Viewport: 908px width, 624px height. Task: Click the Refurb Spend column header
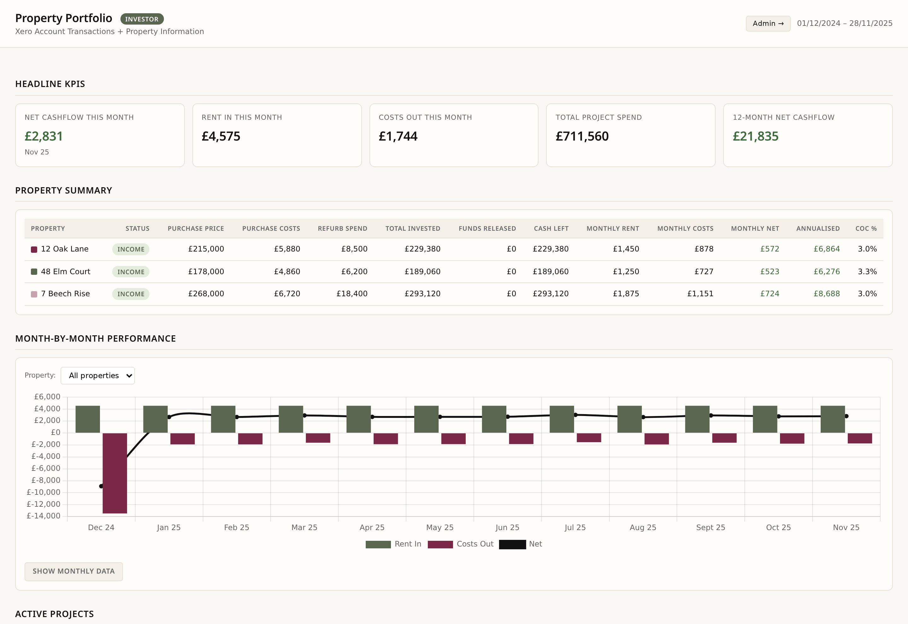pyautogui.click(x=343, y=228)
